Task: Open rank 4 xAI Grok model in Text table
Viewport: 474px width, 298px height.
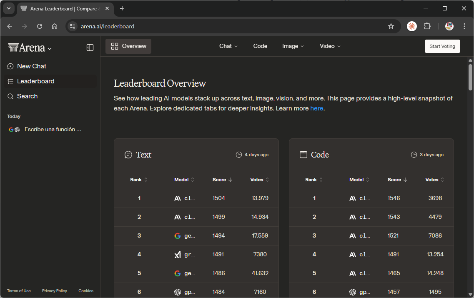Action: [185, 255]
